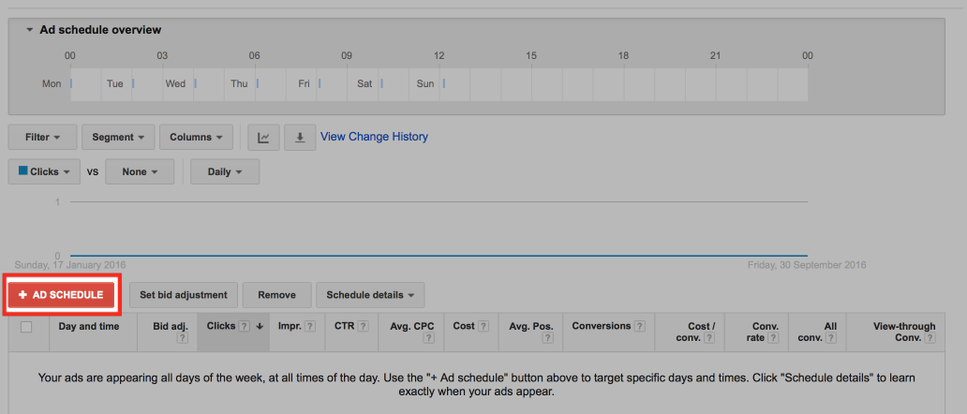Sort by the Day and time column header

(89, 327)
